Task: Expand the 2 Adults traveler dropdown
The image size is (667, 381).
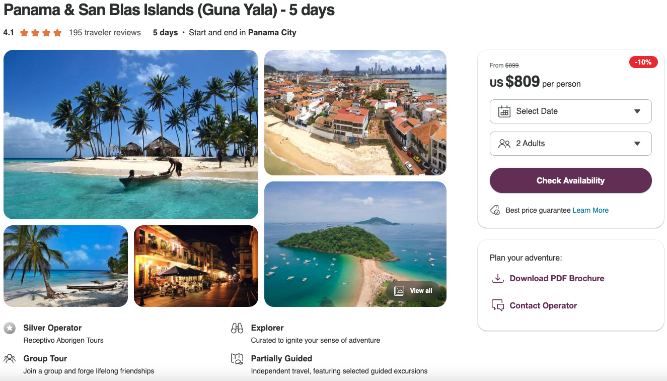Action: pyautogui.click(x=570, y=144)
